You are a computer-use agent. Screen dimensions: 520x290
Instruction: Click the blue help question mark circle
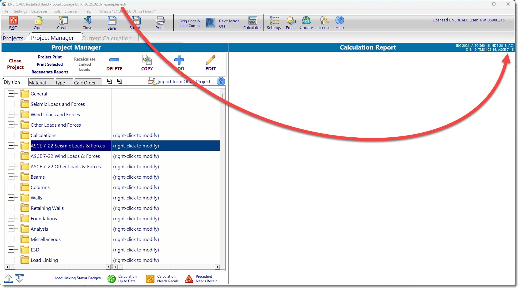[221, 81]
